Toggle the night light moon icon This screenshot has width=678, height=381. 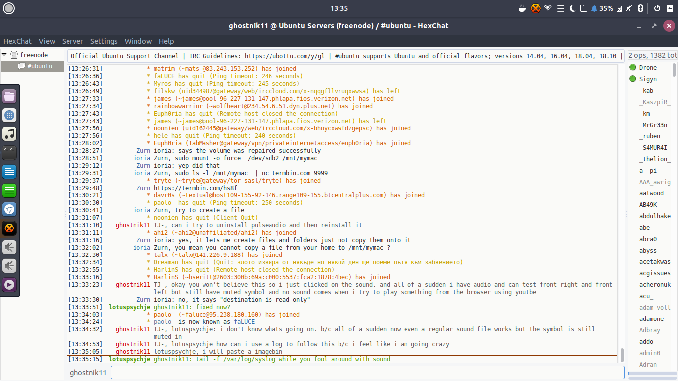[x=573, y=8]
